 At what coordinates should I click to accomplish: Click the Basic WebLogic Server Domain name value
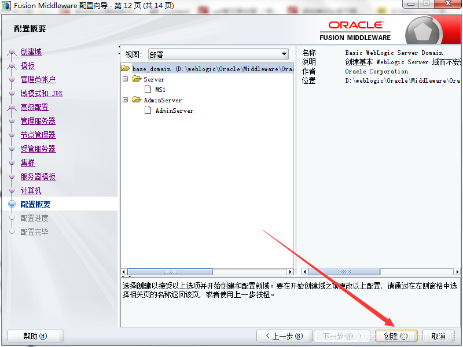394,53
